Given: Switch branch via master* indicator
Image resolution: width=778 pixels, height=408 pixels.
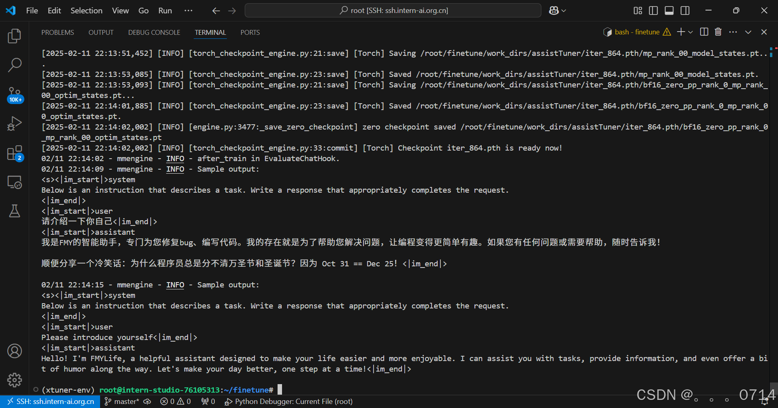Looking at the screenshot, I should (122, 402).
